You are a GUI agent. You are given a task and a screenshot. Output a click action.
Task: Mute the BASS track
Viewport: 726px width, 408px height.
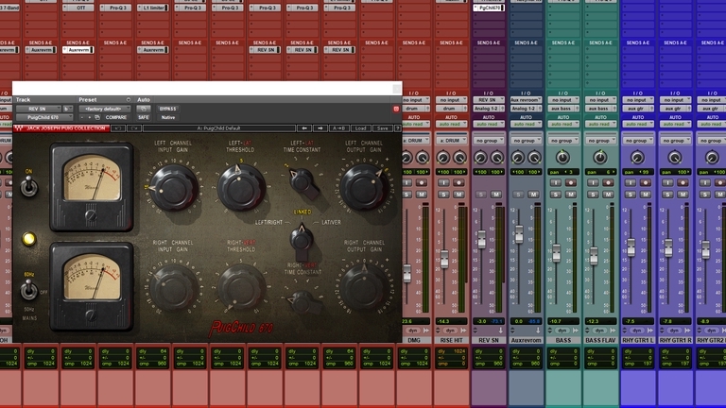click(x=571, y=195)
